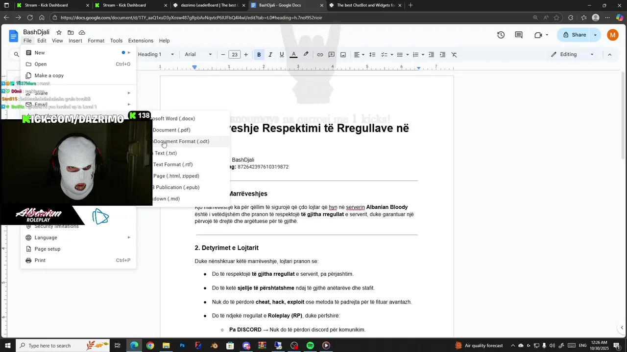
Task: Open the text alignment options
Action: (x=360, y=54)
